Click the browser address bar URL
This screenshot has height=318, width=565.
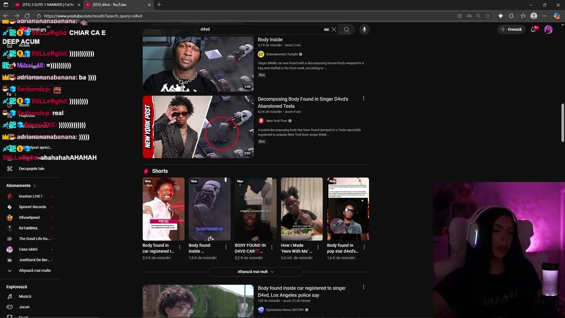pos(93,16)
